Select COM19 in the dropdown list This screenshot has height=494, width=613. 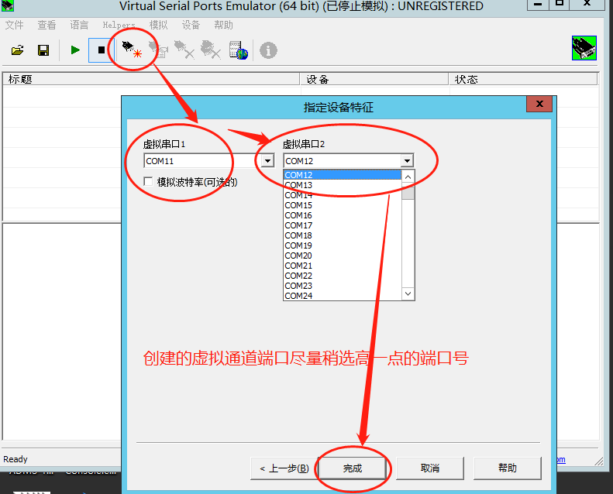[x=343, y=245]
